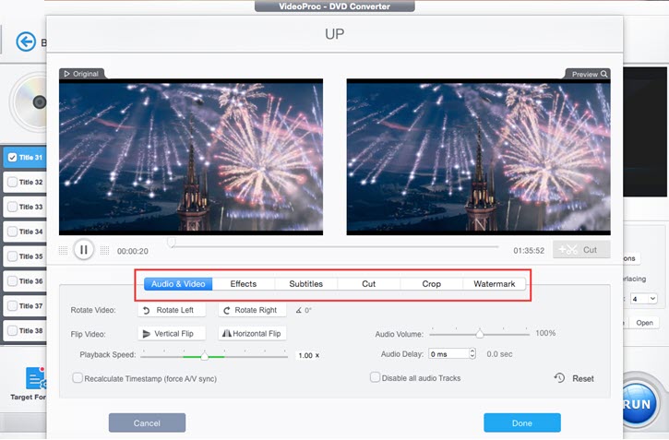Go back with the blue arrow icon
The height and width of the screenshot is (440, 669).
click(26, 42)
